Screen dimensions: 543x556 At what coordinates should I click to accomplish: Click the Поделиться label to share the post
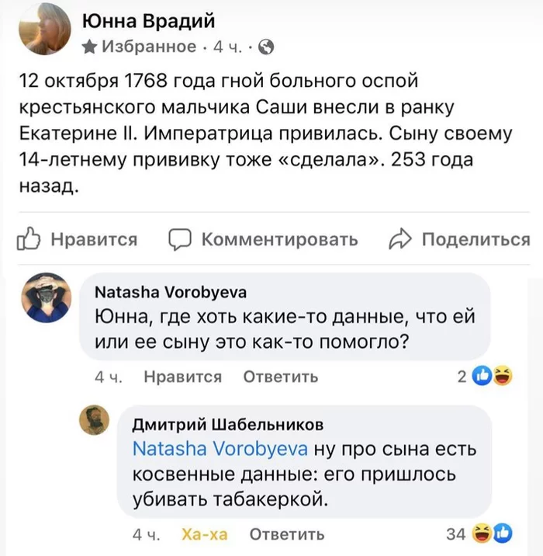476,239
